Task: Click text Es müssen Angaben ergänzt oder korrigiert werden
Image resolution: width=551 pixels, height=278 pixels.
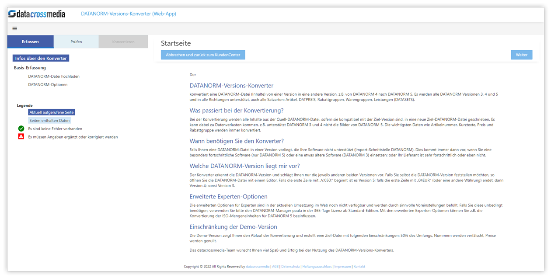Action: pos(73,137)
